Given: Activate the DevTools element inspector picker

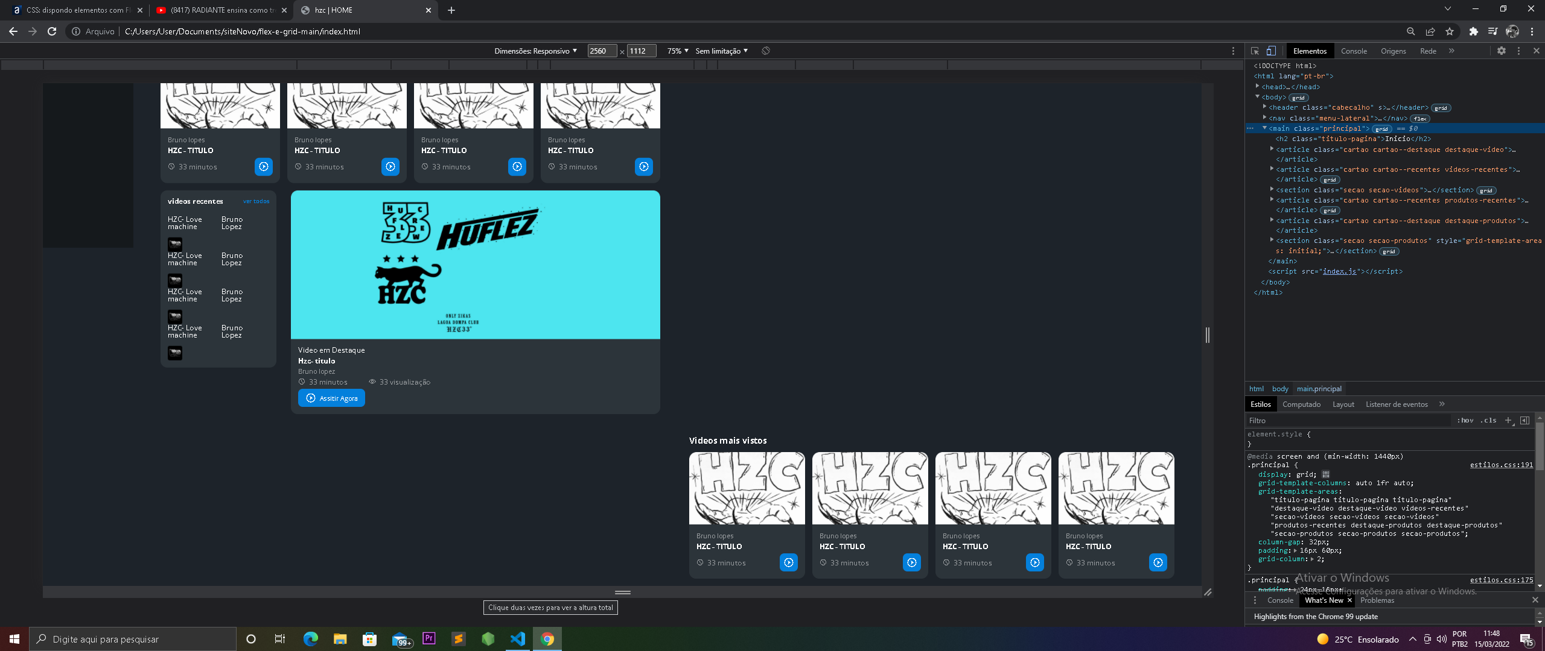Looking at the screenshot, I should 1255,51.
